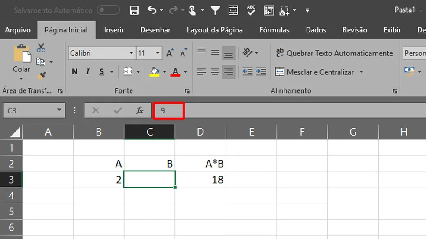Screen dimensions: 426x239
Task: Toggle Bold formatting with N button
Action: click(x=74, y=72)
